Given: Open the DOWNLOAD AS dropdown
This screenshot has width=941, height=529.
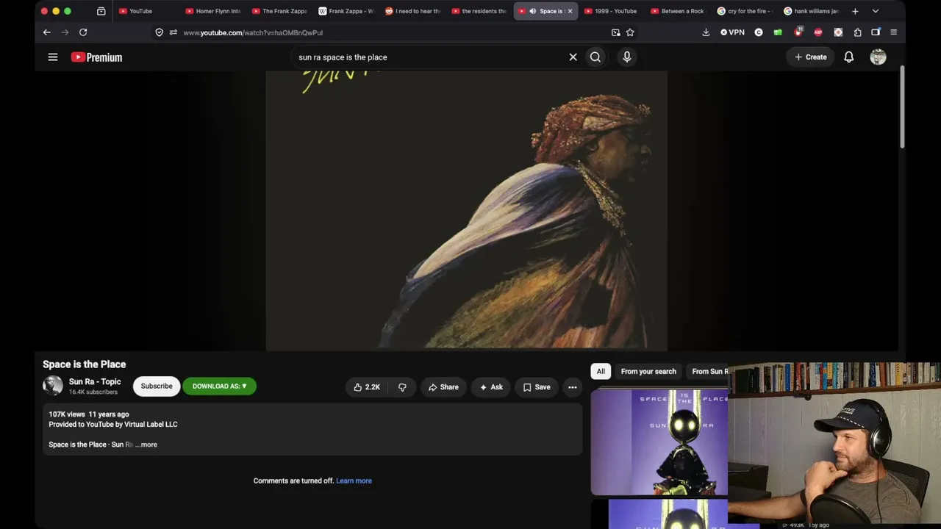Looking at the screenshot, I should coord(219,386).
